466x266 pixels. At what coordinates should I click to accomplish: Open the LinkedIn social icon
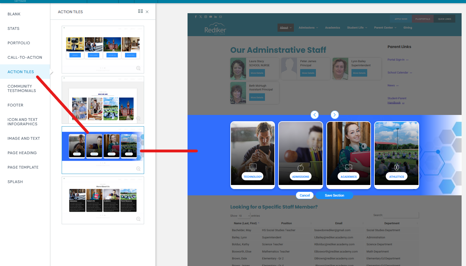216,17
